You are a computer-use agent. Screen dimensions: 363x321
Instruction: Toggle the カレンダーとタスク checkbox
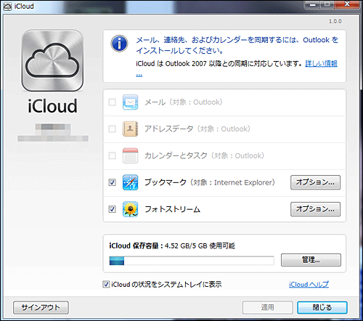[x=112, y=155]
